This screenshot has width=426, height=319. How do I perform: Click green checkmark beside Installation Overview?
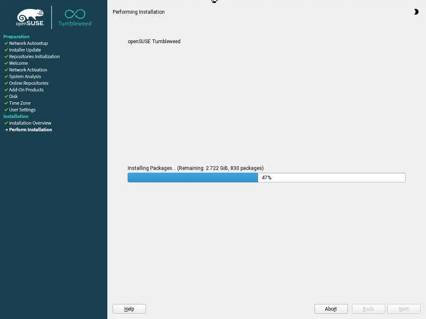pos(6,123)
